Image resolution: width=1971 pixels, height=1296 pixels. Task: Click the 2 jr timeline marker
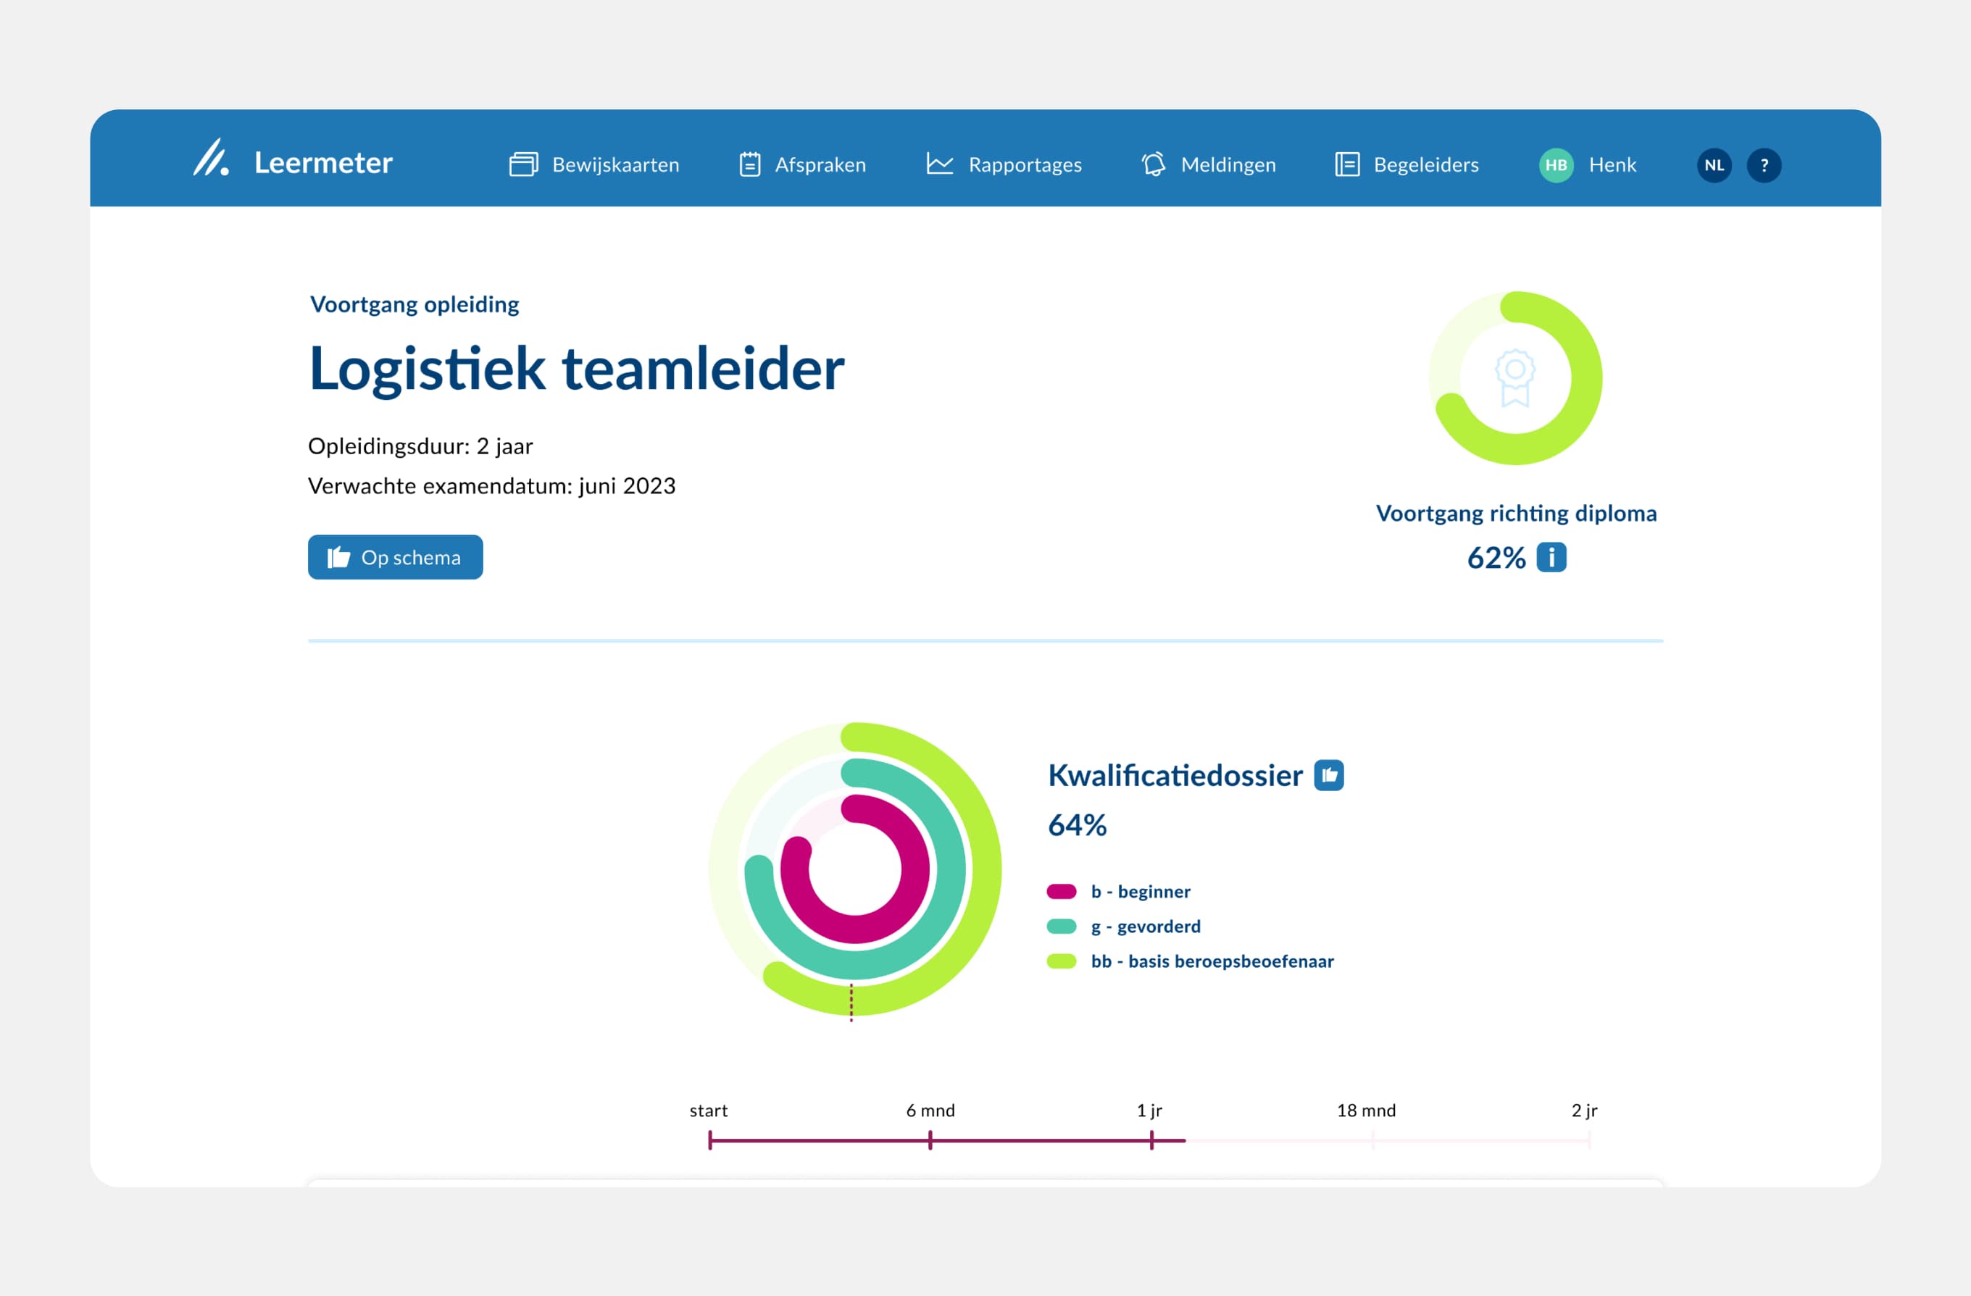[1588, 1140]
